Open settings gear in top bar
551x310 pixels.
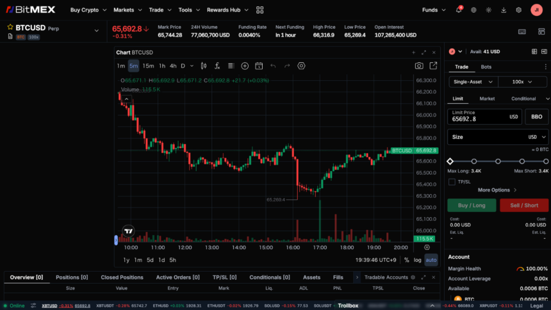(519, 10)
